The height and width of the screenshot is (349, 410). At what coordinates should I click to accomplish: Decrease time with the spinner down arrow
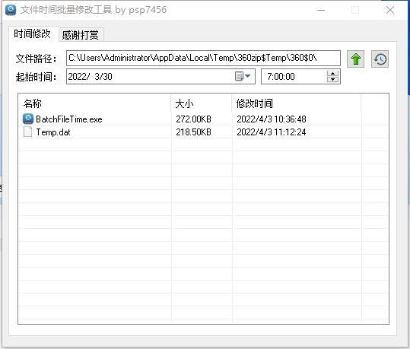(332, 80)
